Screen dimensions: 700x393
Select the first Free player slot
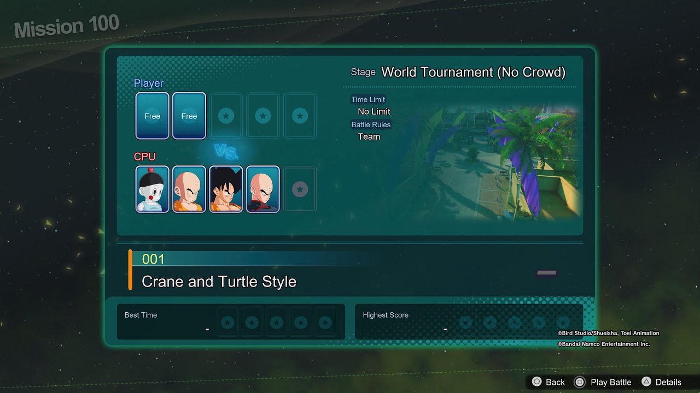(x=153, y=116)
